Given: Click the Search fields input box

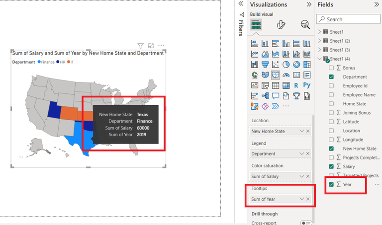Looking at the screenshot, I should click(x=348, y=19).
